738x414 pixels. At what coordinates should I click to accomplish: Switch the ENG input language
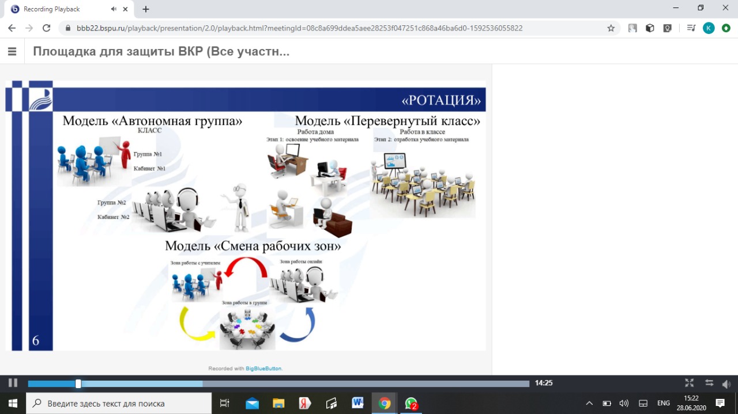(x=664, y=403)
